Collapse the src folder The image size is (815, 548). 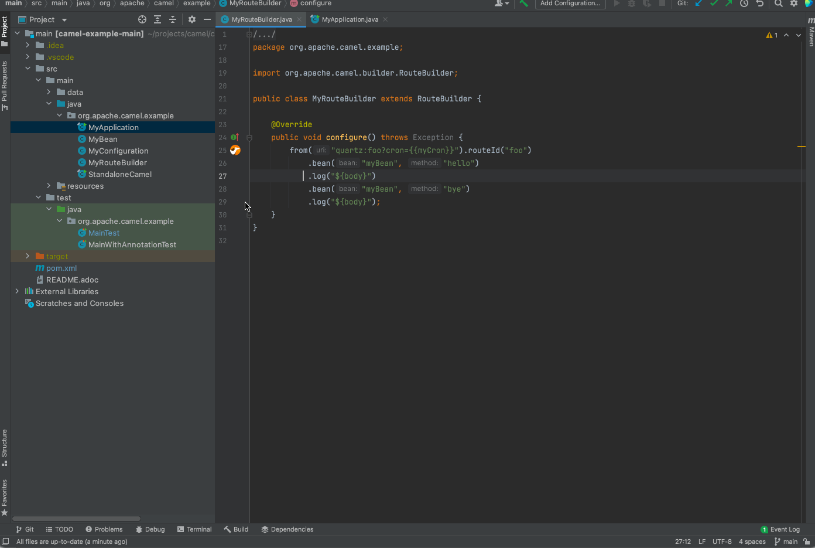[28, 69]
